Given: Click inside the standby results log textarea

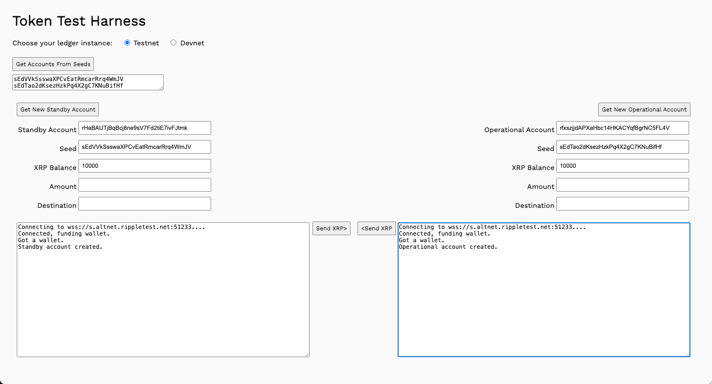Looking at the screenshot, I should (163, 299).
